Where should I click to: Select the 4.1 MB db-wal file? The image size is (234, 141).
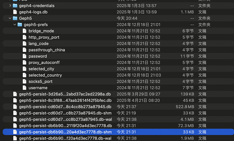(x=65, y=119)
